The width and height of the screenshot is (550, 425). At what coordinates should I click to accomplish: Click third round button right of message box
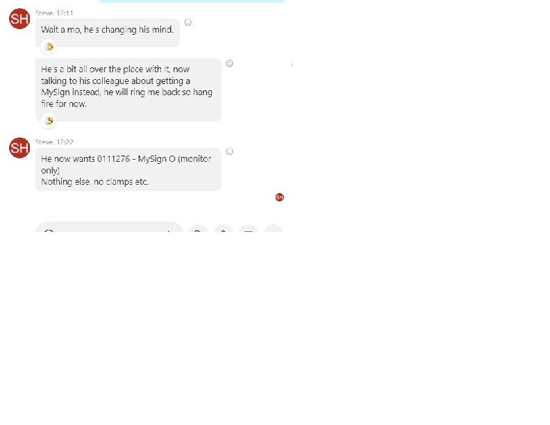click(249, 228)
